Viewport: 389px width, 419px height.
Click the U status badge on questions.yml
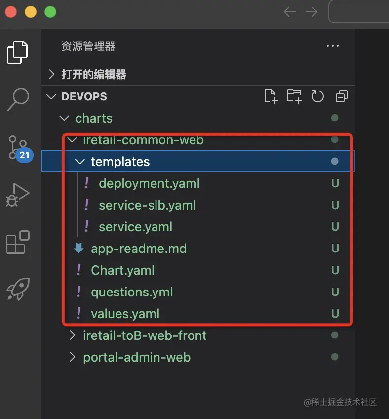click(335, 292)
